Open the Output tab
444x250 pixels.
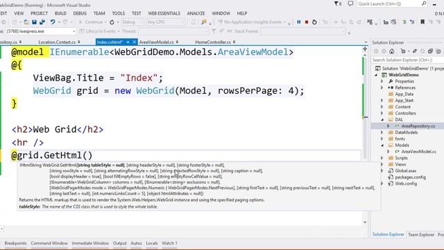point(120,243)
